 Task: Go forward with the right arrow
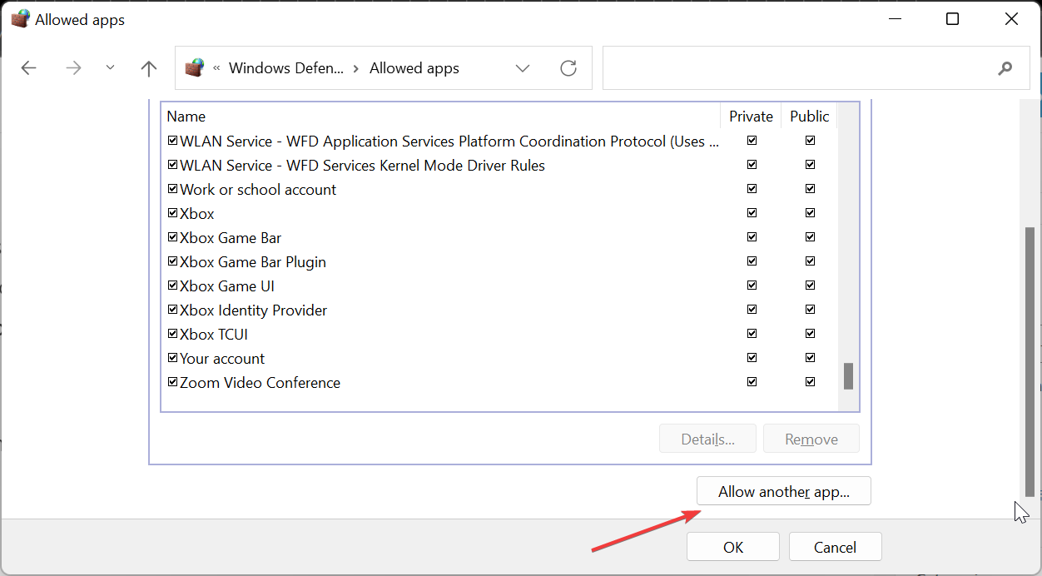(74, 68)
